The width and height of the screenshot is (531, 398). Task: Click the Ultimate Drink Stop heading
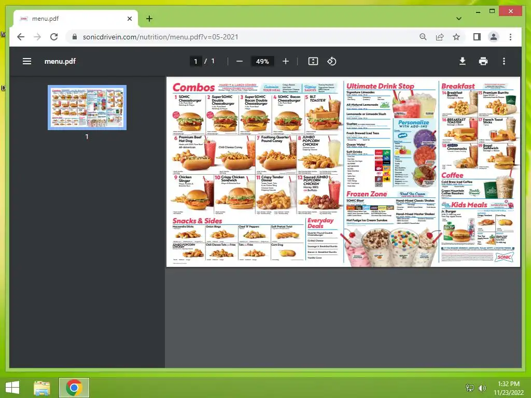(380, 86)
